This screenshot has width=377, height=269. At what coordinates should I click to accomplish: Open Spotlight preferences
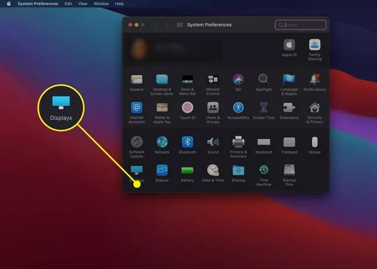264,83
